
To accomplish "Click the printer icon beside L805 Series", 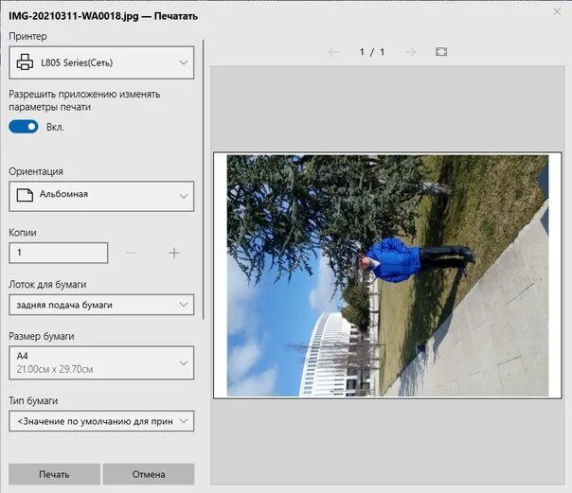I will [25, 62].
